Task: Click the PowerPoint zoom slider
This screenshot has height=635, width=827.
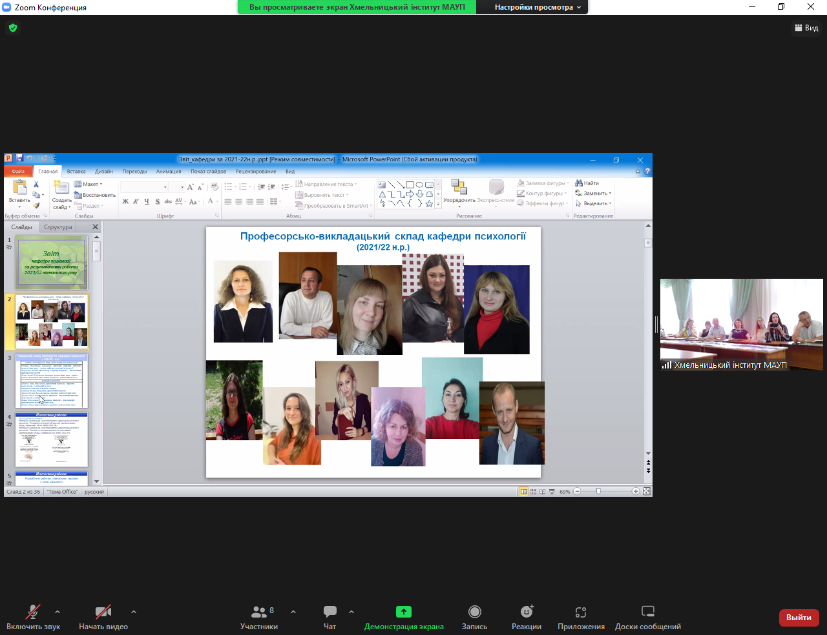Action: 598,492
